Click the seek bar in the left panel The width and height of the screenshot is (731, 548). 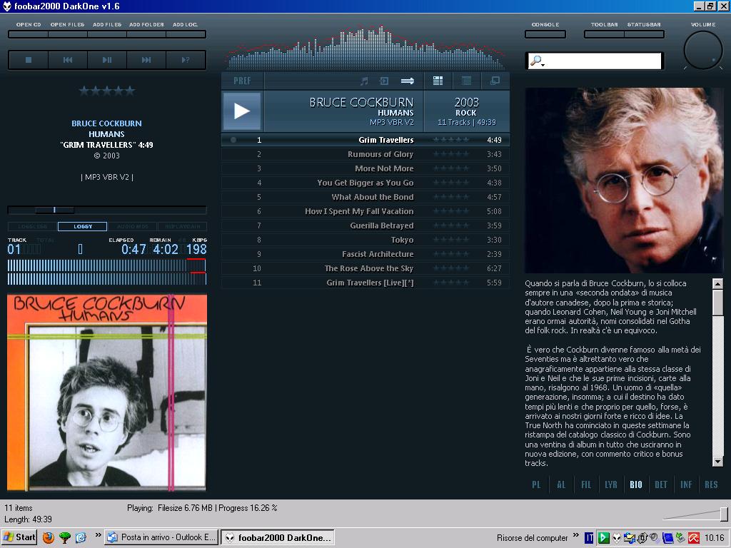coord(107,210)
